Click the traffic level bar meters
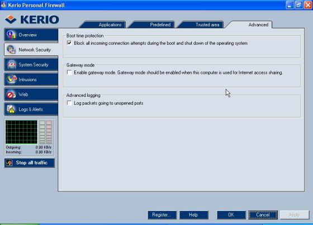The width and height of the screenshot is (313, 225). coord(45,132)
